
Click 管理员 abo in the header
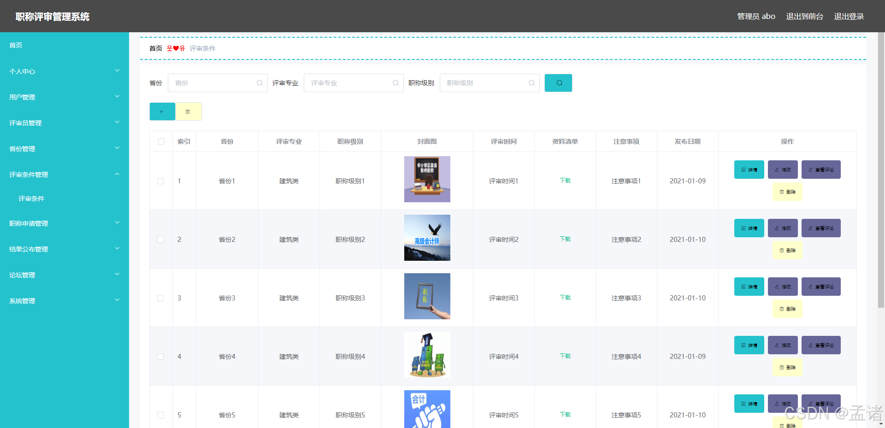point(756,16)
